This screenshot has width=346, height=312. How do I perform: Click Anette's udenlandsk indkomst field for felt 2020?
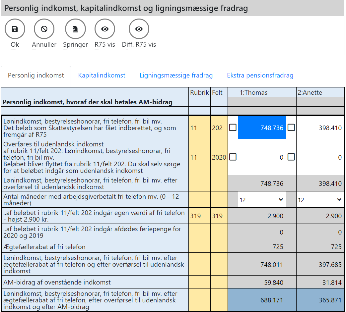tap(320, 157)
